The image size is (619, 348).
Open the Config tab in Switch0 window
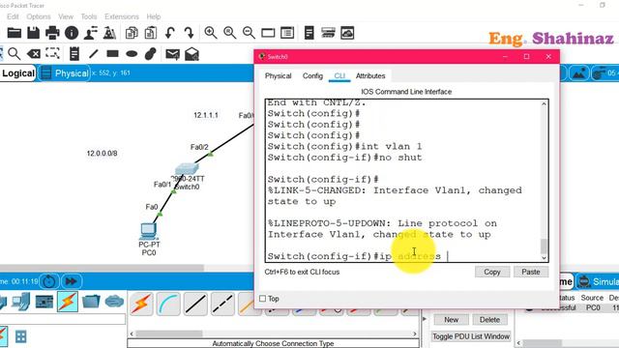click(312, 75)
